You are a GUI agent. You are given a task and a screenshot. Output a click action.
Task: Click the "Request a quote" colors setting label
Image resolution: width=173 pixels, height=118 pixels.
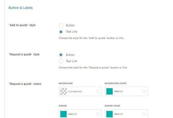[x=25, y=84]
